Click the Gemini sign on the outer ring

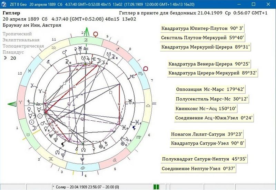click(x=51, y=159)
